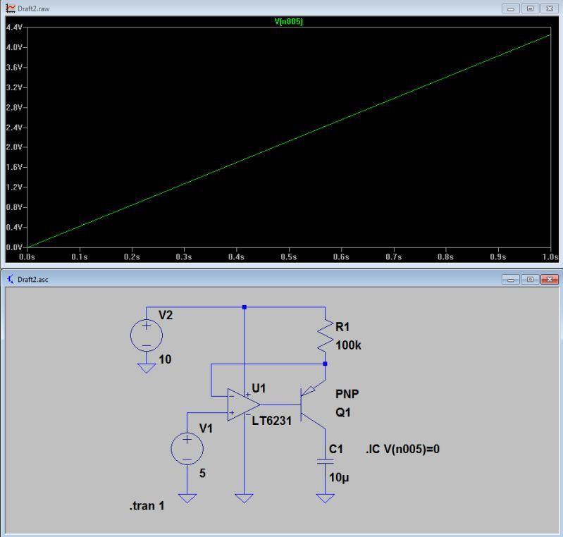Select voltage source V1 symbol

pos(187,449)
